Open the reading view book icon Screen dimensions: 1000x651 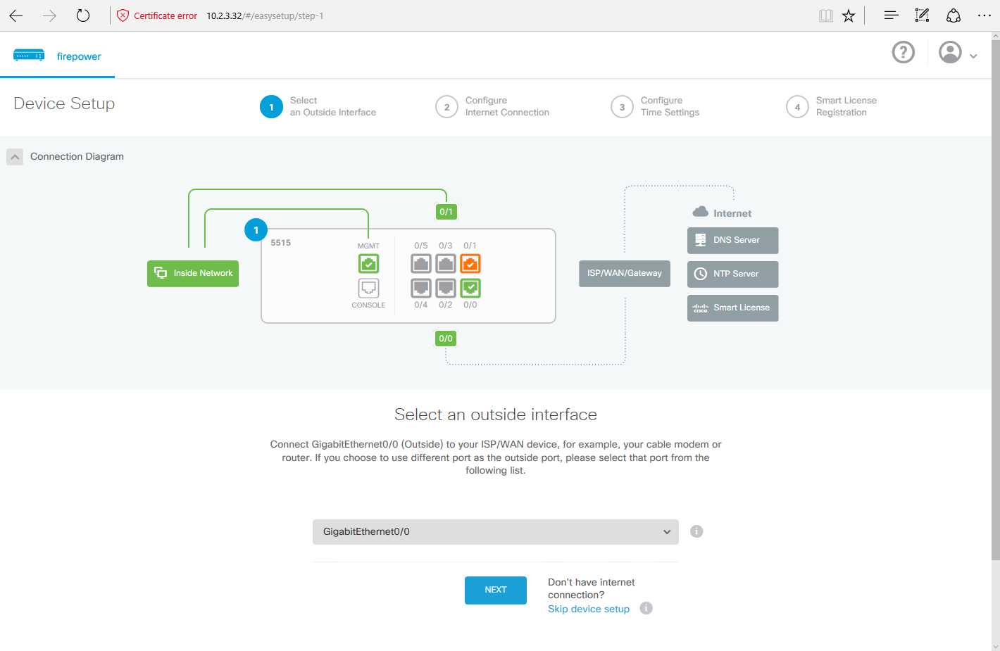tap(826, 15)
